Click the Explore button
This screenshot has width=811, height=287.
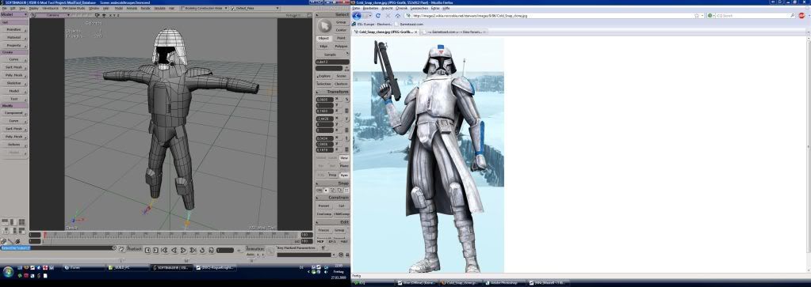coord(323,76)
